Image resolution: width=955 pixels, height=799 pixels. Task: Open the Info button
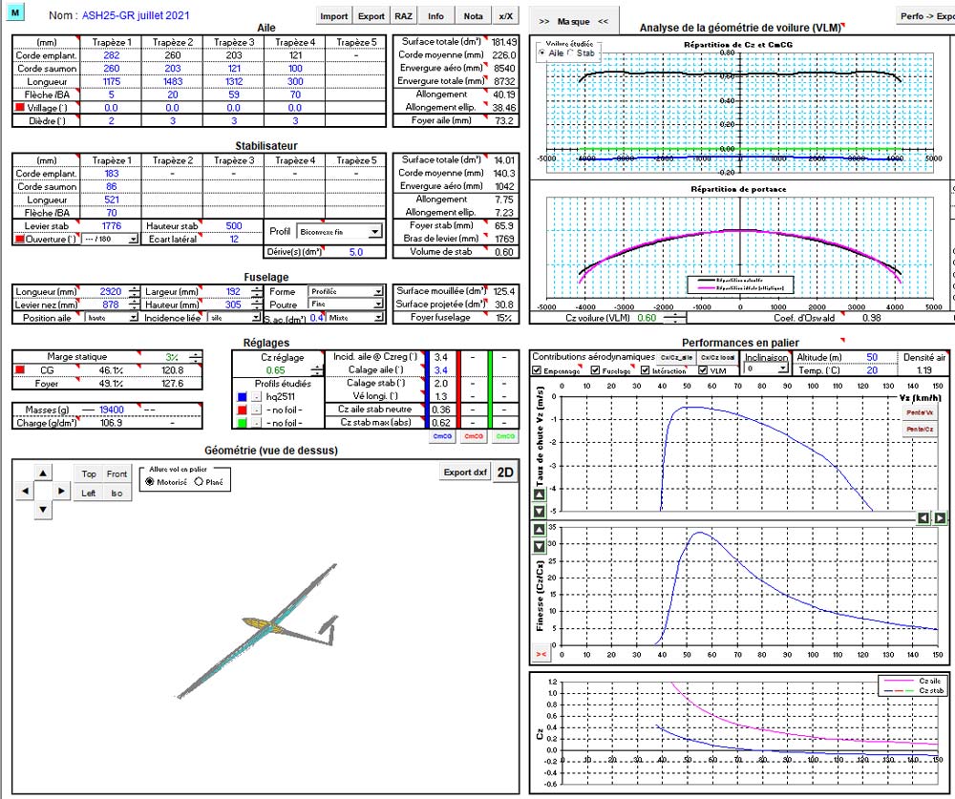click(435, 16)
